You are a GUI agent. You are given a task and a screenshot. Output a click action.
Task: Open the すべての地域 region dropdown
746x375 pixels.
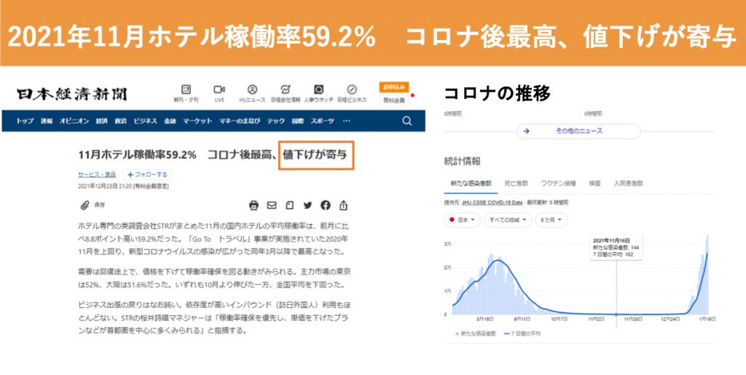point(507,219)
